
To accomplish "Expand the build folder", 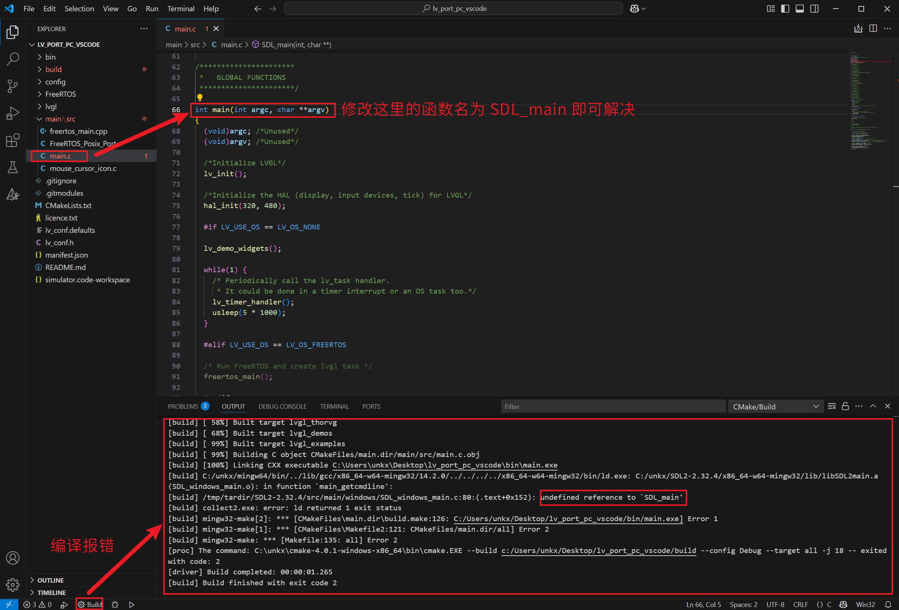I will pyautogui.click(x=91, y=69).
